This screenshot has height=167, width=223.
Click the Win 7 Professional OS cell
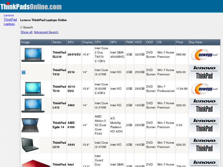(166, 89)
